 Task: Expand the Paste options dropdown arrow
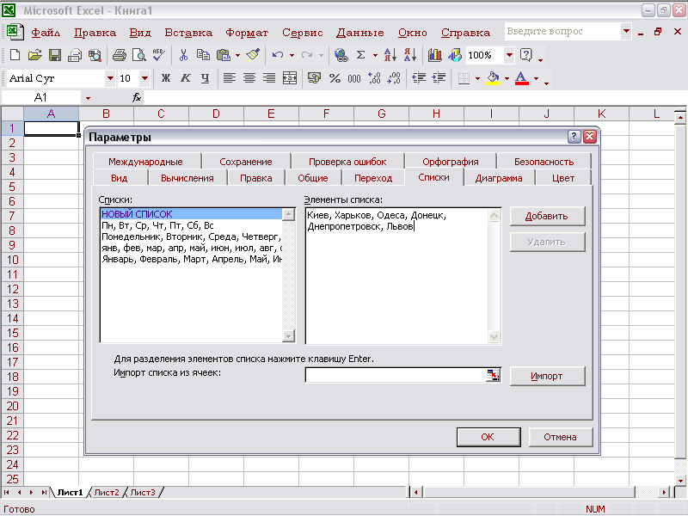click(x=237, y=55)
